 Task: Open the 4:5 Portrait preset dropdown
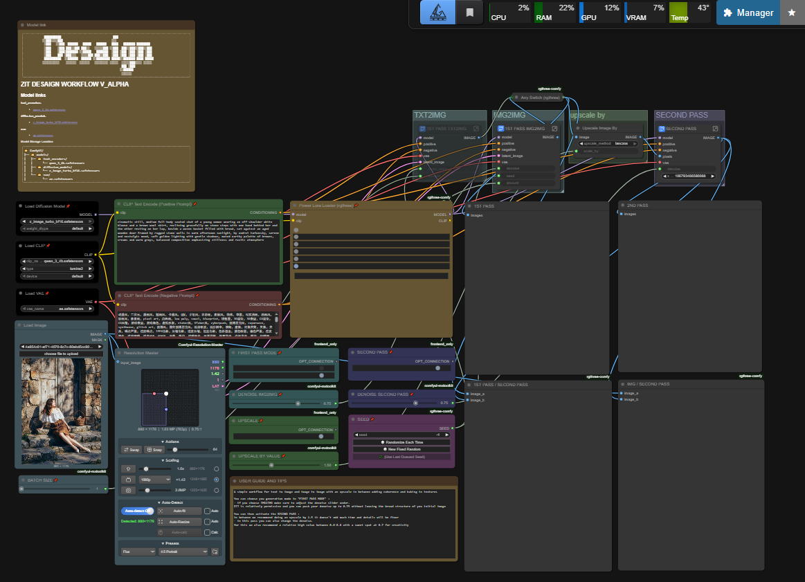183,552
